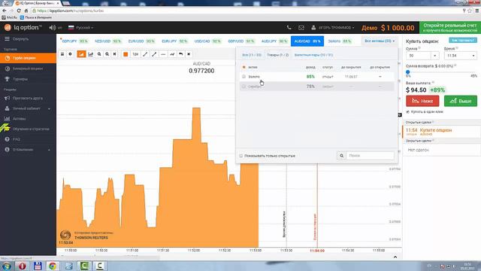Screen dimensions: 481x271
Task: Select Турбо опцион in sidebar
Action: point(28,58)
